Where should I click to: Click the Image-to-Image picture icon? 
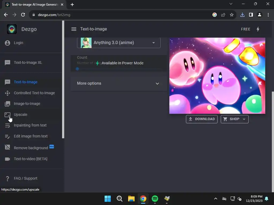pos(7,104)
